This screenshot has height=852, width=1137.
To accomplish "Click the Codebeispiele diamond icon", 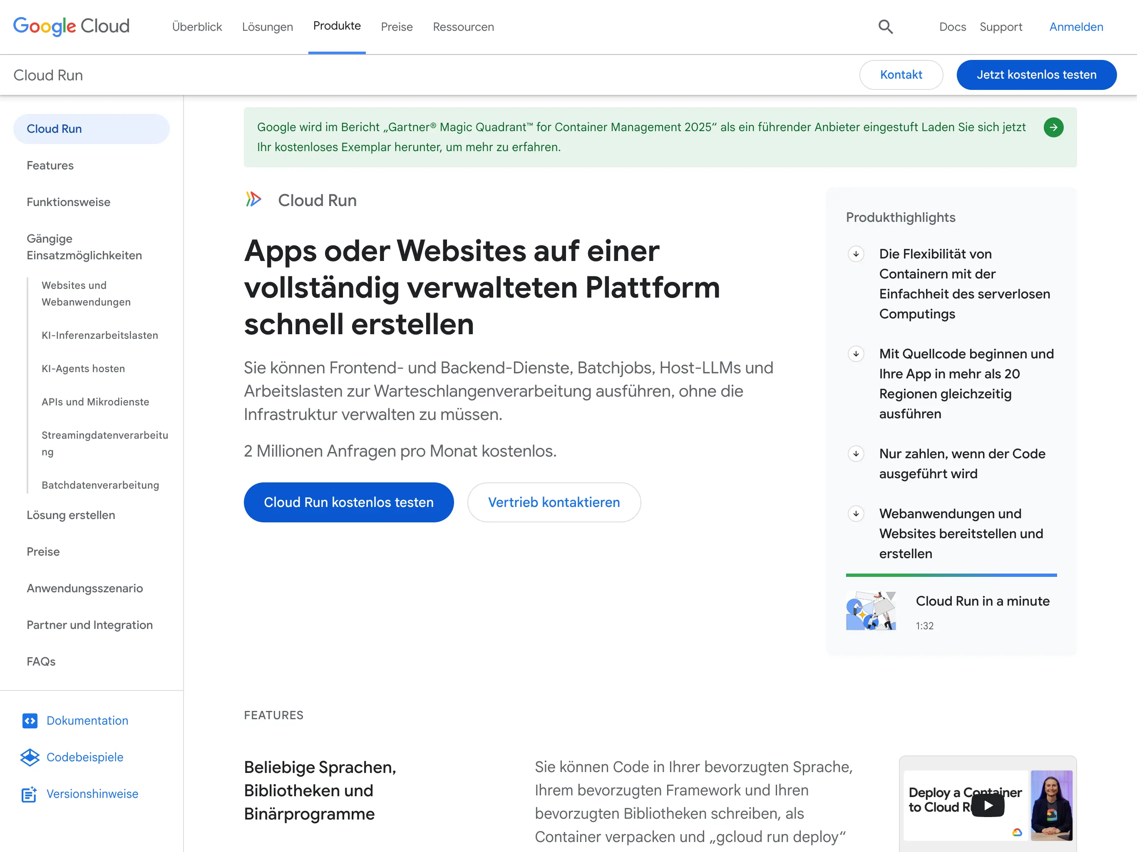I will tap(30, 758).
